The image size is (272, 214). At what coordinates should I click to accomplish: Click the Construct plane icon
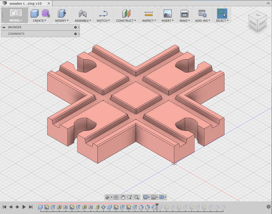tap(126, 13)
